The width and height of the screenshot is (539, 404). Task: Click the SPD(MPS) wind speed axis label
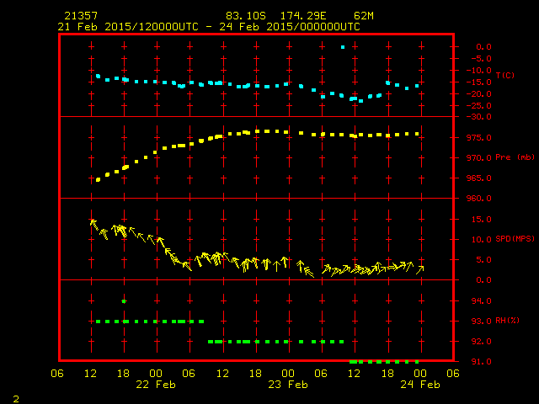pyautogui.click(x=515, y=238)
